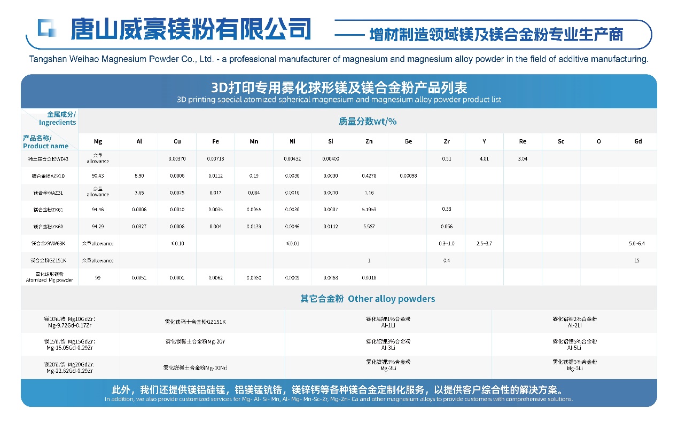Select the Y column header
This screenshot has width=678, height=424.
[x=484, y=142]
